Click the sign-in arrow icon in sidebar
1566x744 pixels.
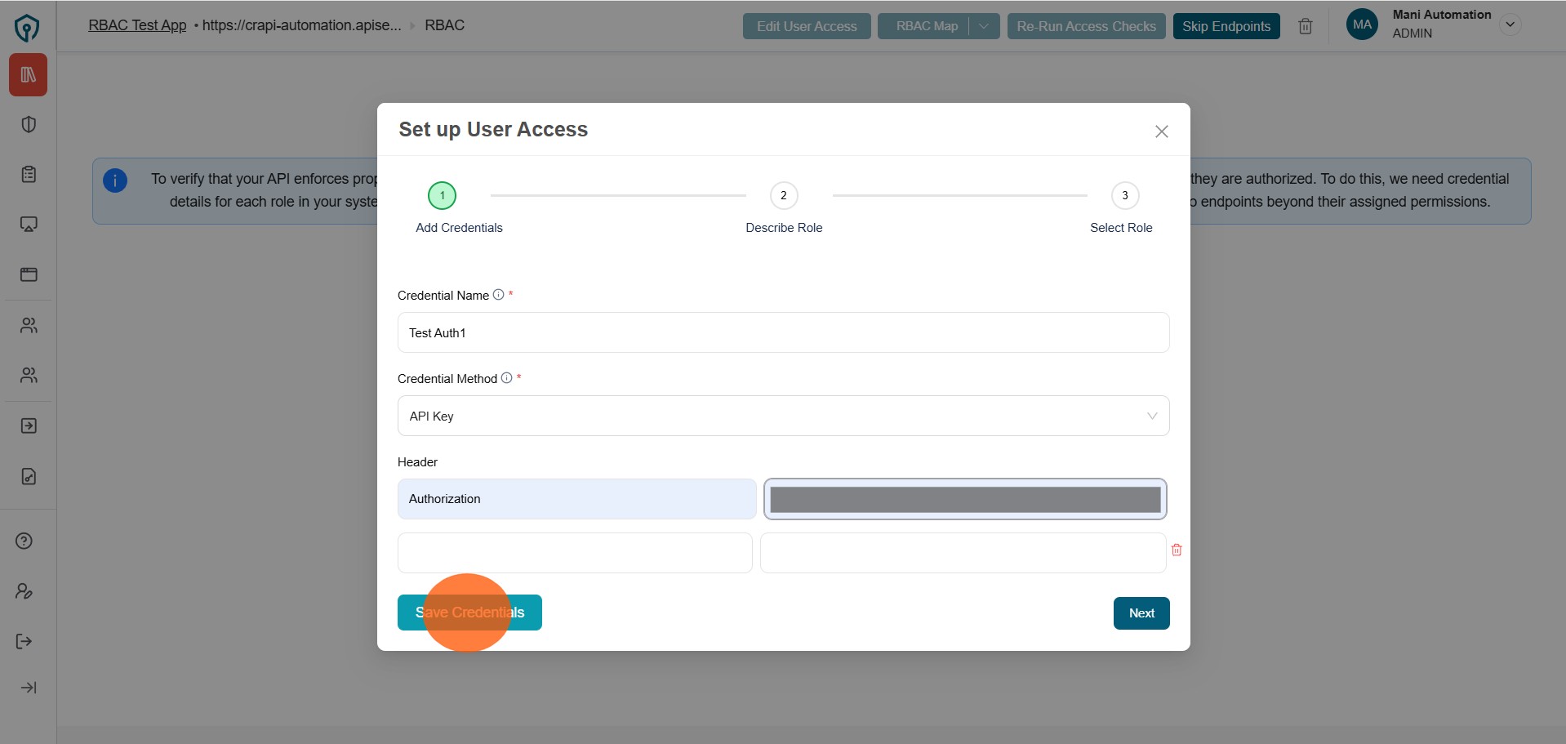point(29,425)
